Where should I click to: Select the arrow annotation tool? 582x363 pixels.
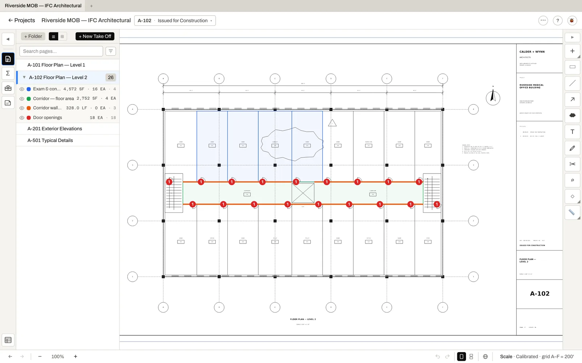coord(572,99)
